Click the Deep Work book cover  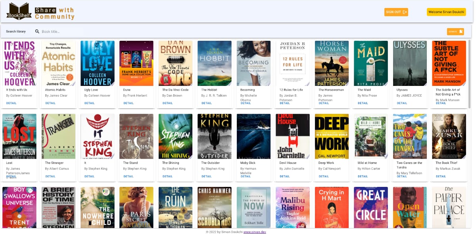332,137
